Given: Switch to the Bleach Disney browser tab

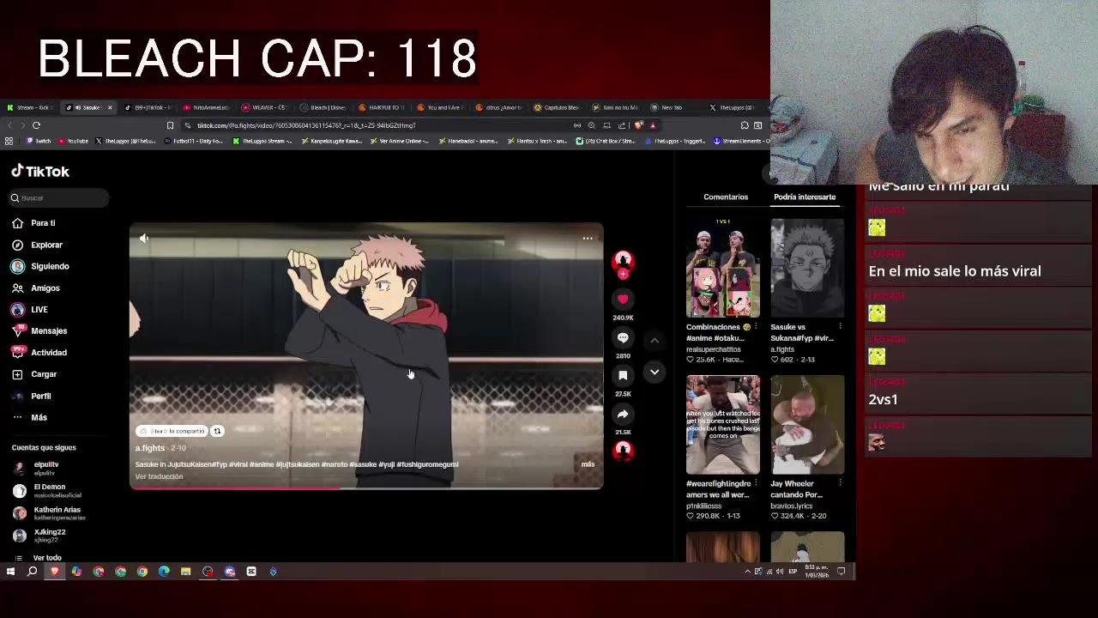Looking at the screenshot, I should [323, 107].
